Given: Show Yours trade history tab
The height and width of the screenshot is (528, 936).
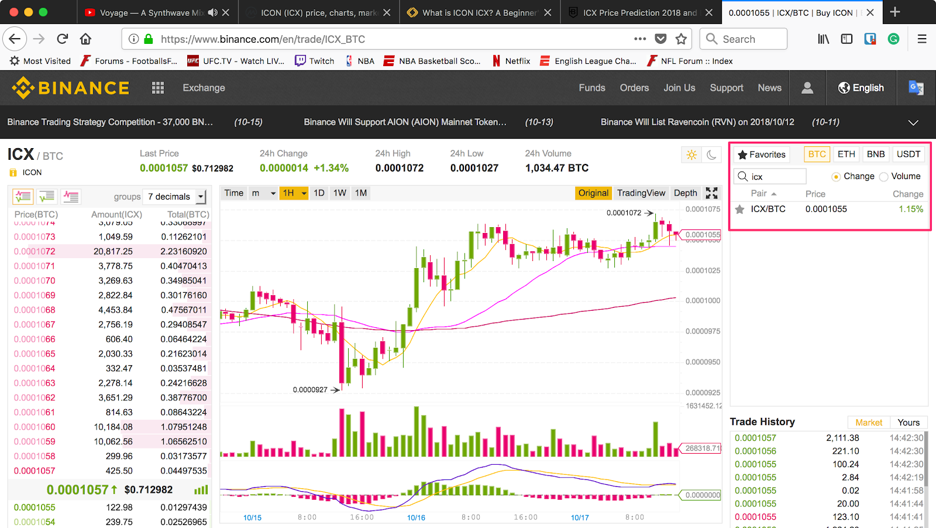Looking at the screenshot, I should coord(909,423).
